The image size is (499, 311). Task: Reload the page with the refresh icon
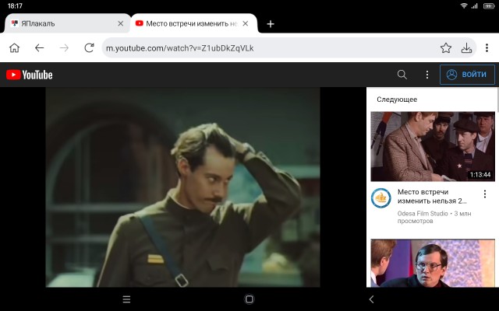click(x=89, y=48)
